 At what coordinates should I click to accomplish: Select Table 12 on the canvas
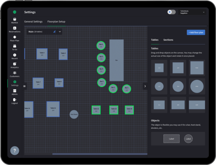tap(96, 110)
